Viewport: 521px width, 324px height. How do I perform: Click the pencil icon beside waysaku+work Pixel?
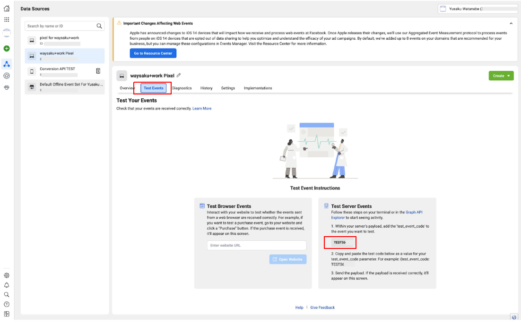[x=179, y=75]
